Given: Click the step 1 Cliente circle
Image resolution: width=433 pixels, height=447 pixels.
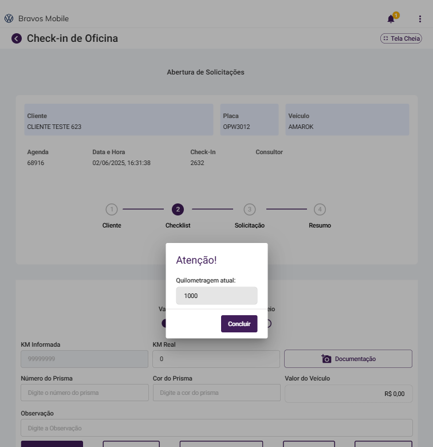Looking at the screenshot, I should [112, 209].
